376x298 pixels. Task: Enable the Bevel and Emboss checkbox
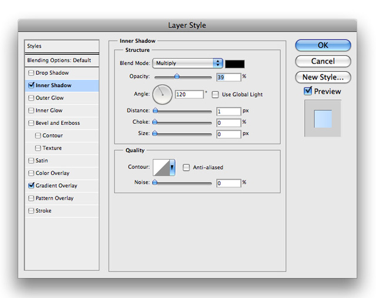[x=31, y=123]
